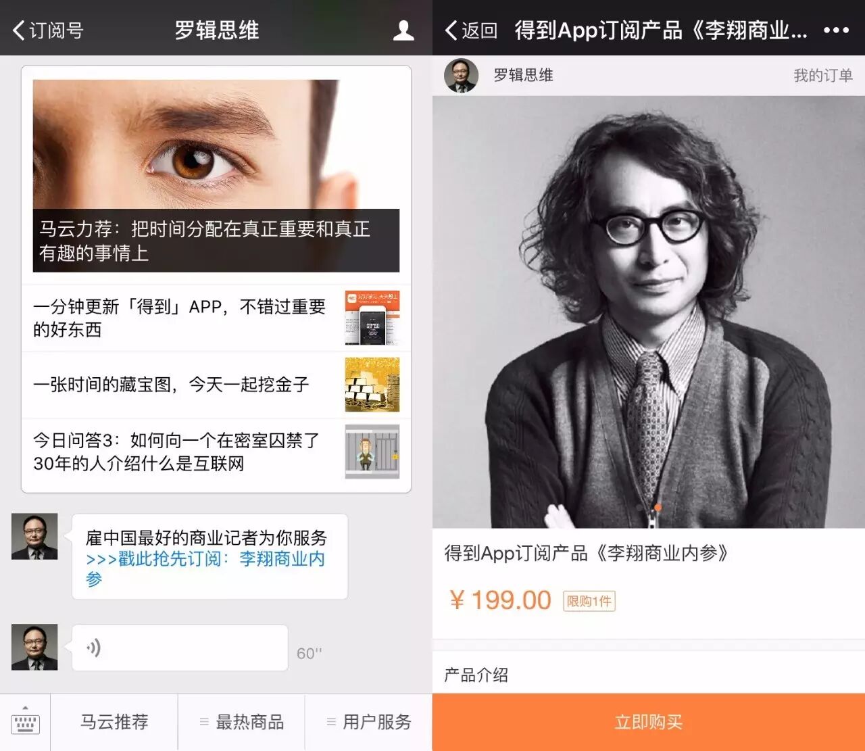Open article about updating 得到 APP
865x751 pixels.
[x=216, y=318]
